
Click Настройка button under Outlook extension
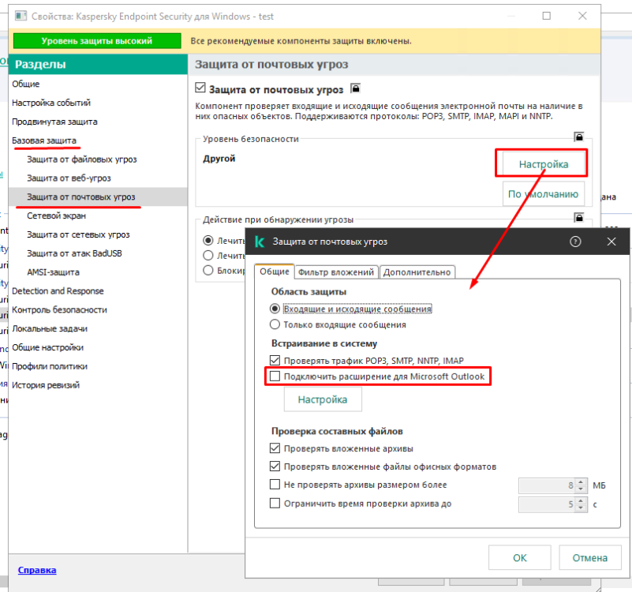(323, 399)
